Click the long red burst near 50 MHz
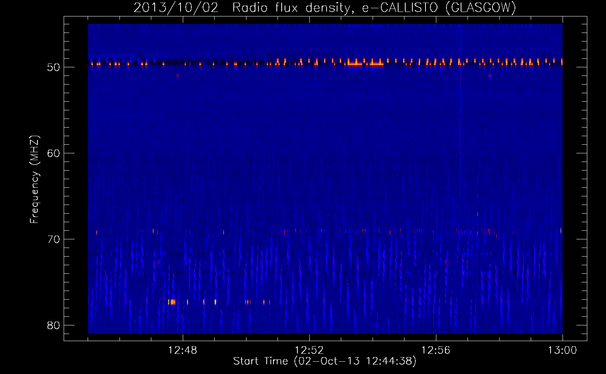606x374 pixels. pos(365,64)
